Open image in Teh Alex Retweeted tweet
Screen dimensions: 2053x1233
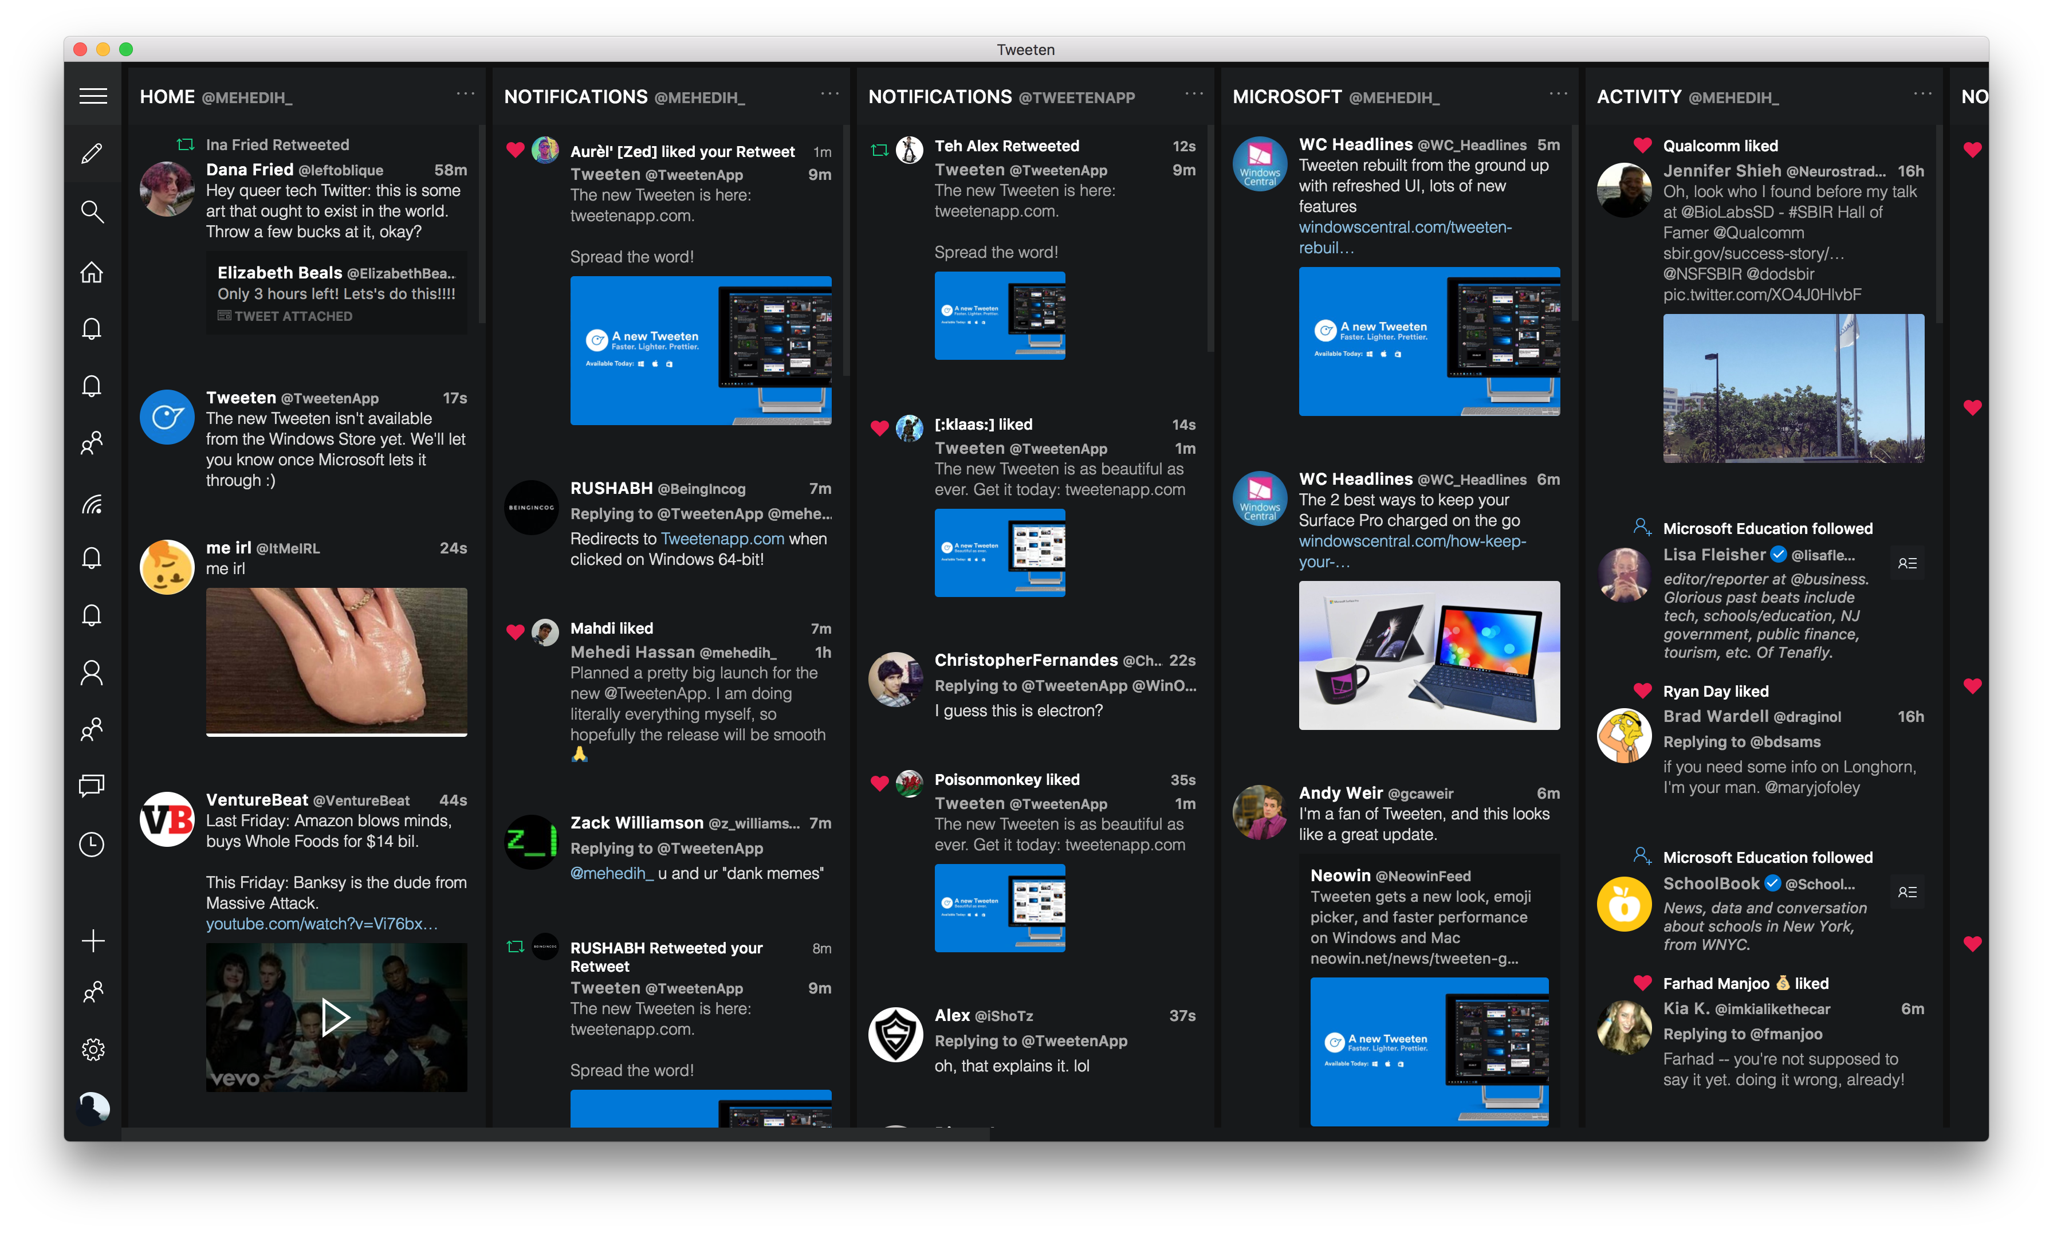(x=1000, y=316)
